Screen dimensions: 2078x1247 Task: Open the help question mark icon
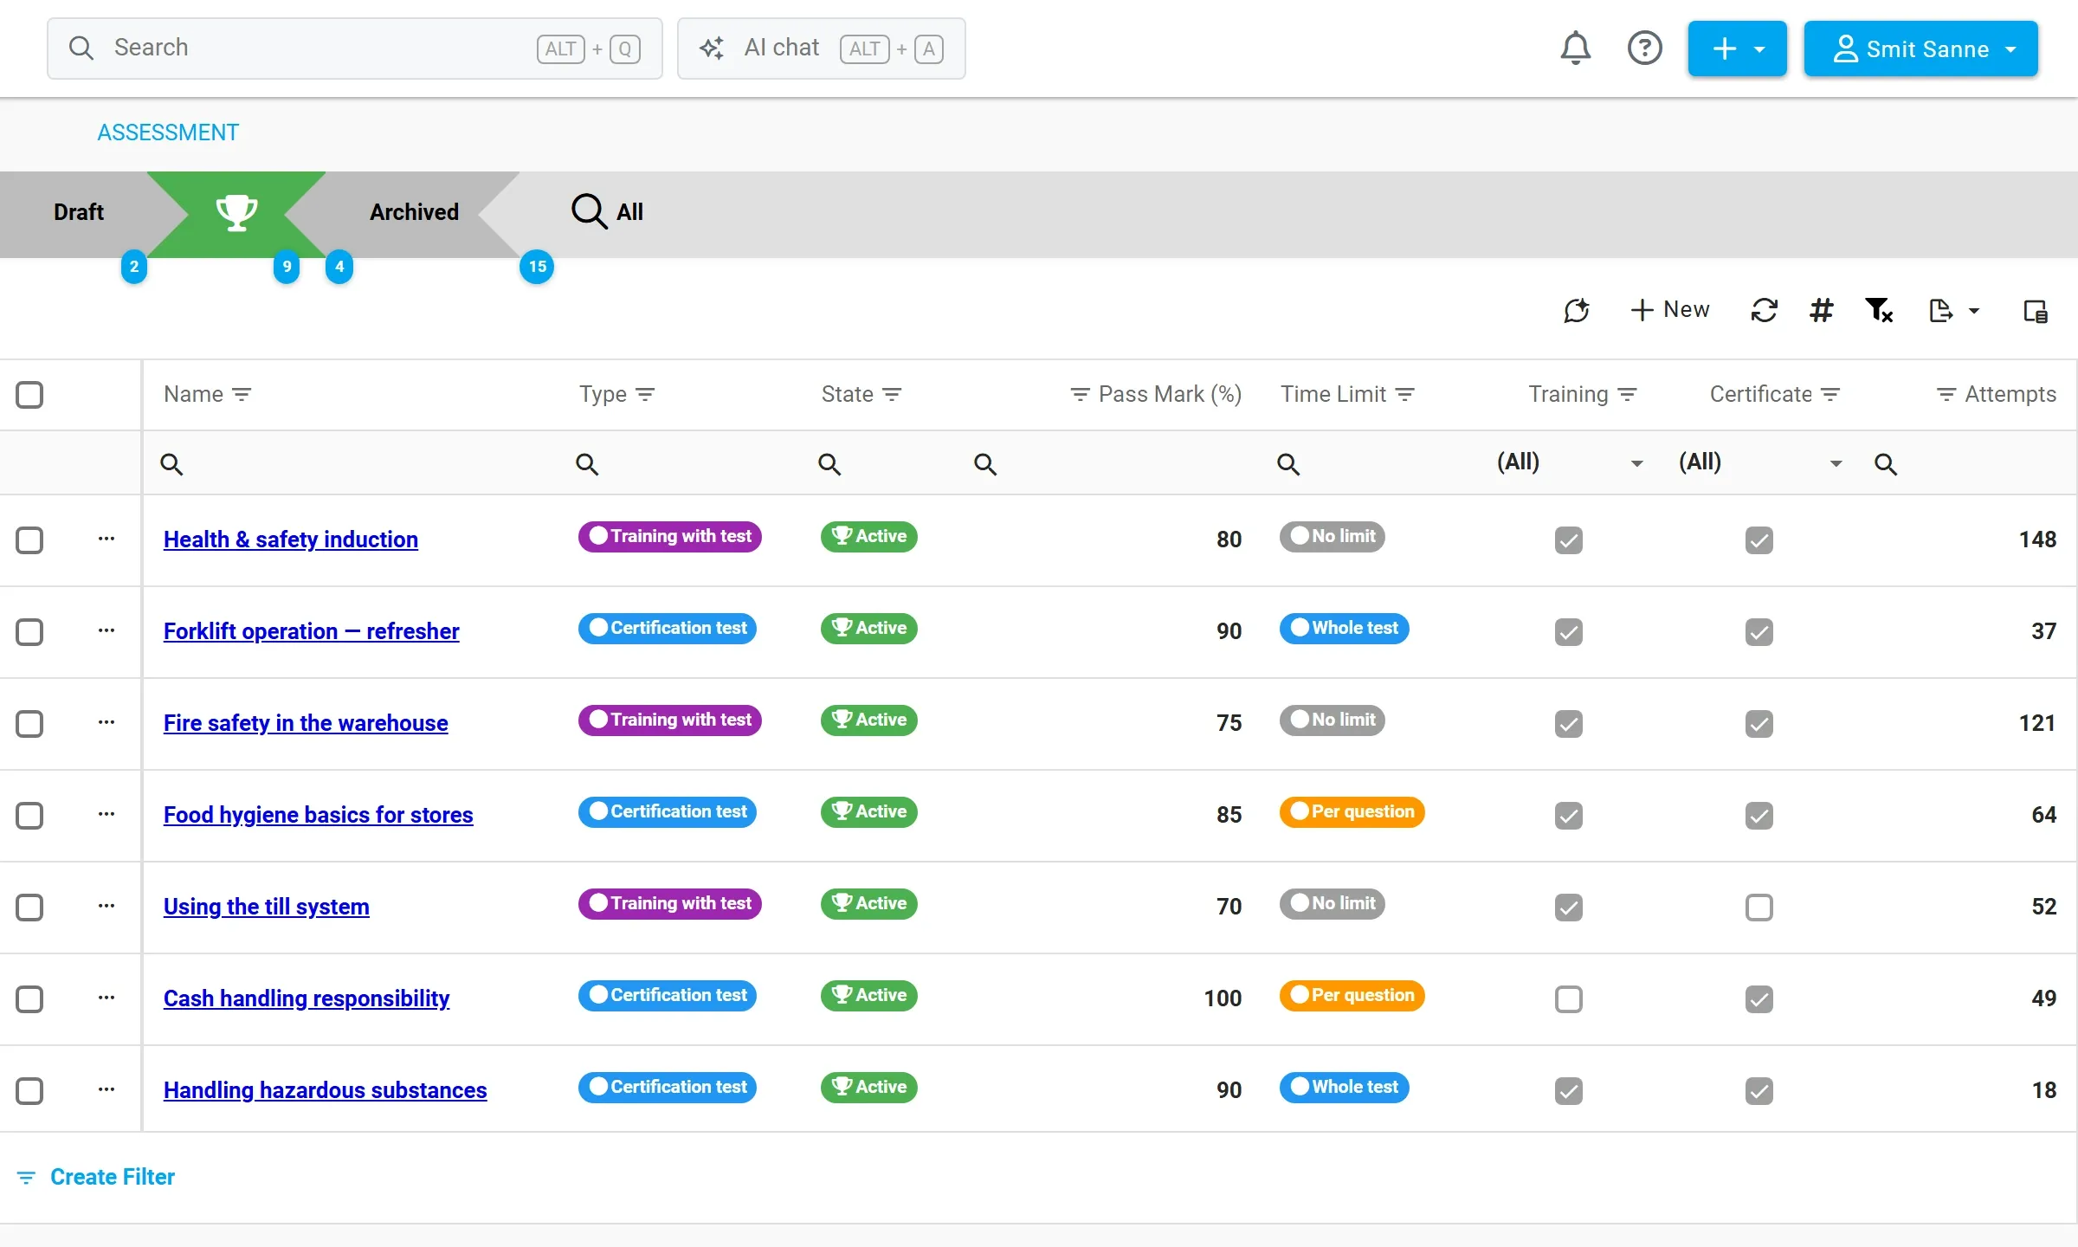[x=1644, y=48]
